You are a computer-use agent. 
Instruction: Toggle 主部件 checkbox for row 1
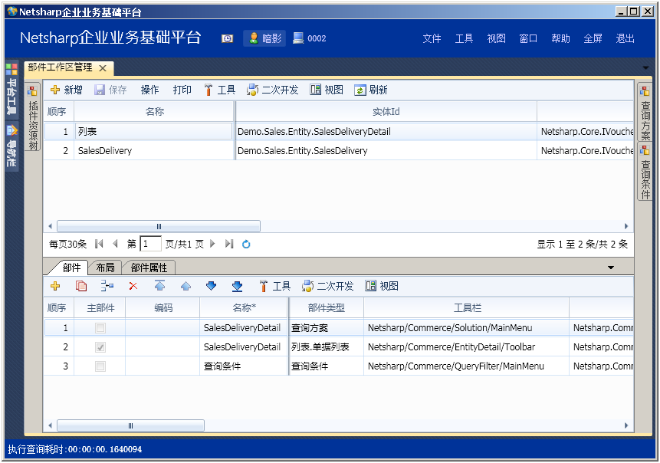point(100,328)
